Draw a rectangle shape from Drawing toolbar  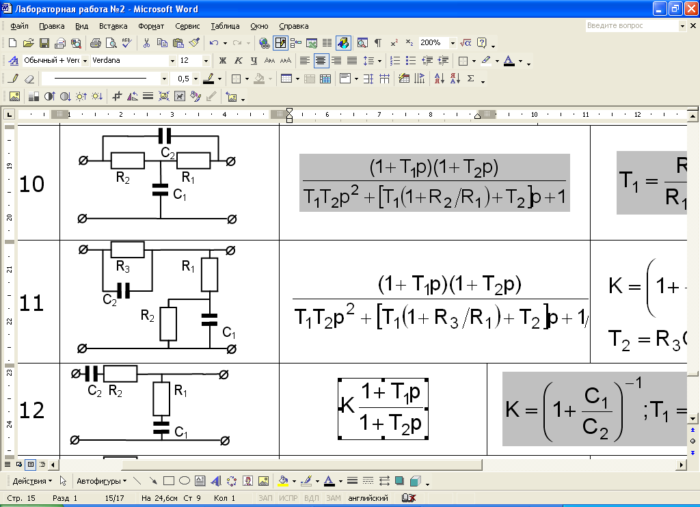tap(169, 481)
